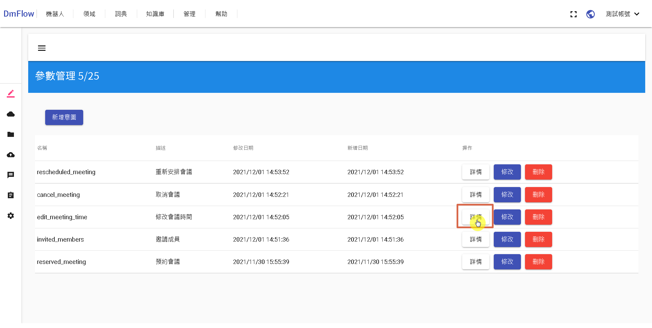Click the 新增意圖 button
This screenshot has height=328, width=652.
[64, 117]
